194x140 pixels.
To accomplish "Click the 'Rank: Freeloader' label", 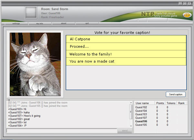I will 52,17.
